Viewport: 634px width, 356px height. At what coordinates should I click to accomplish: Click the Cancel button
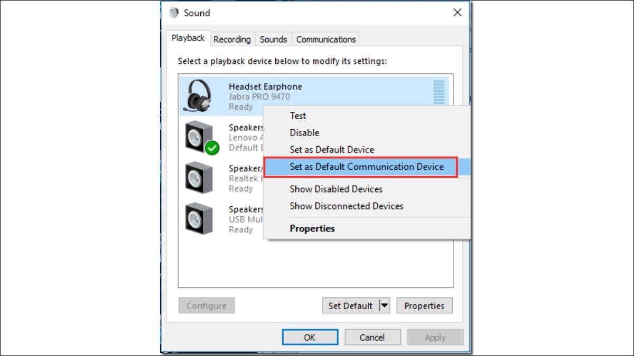pyautogui.click(x=372, y=338)
